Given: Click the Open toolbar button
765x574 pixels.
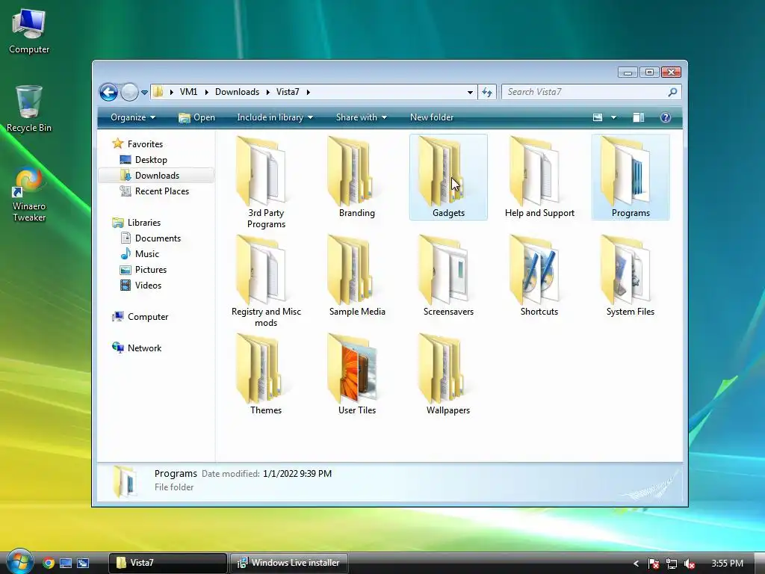Looking at the screenshot, I should coord(196,117).
